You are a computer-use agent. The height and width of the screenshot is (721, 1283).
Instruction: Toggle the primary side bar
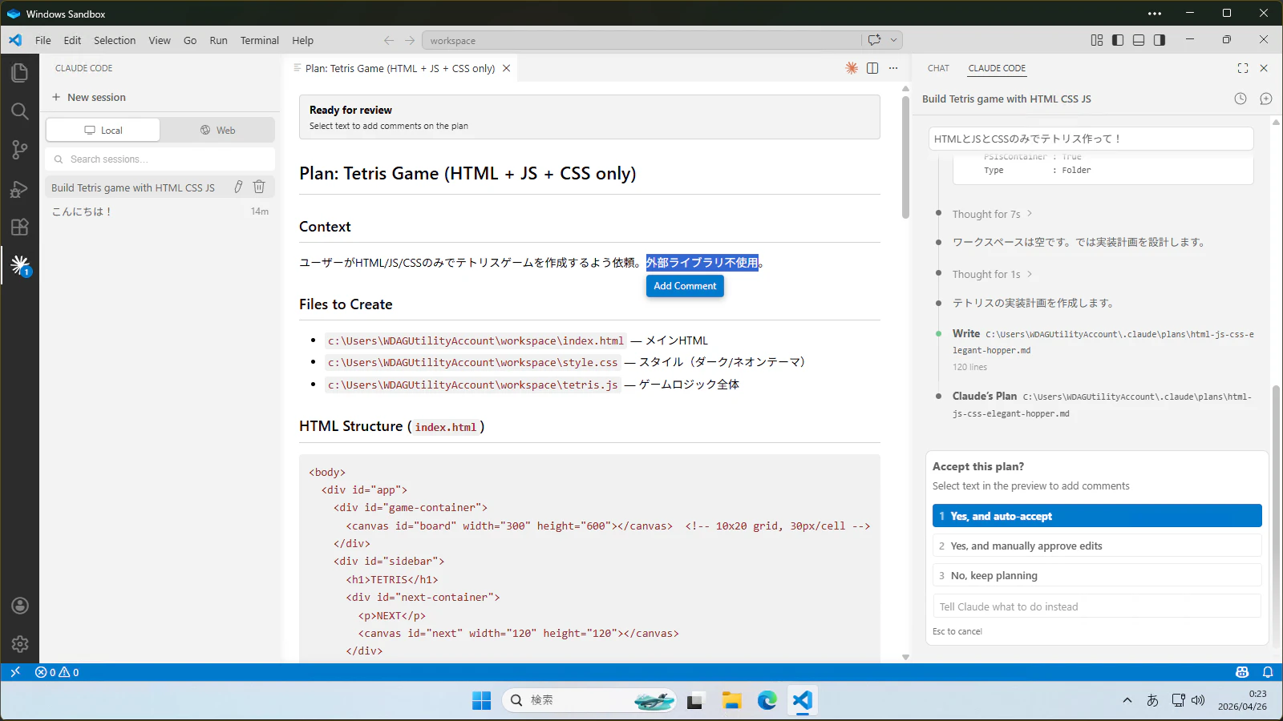[x=1118, y=40]
